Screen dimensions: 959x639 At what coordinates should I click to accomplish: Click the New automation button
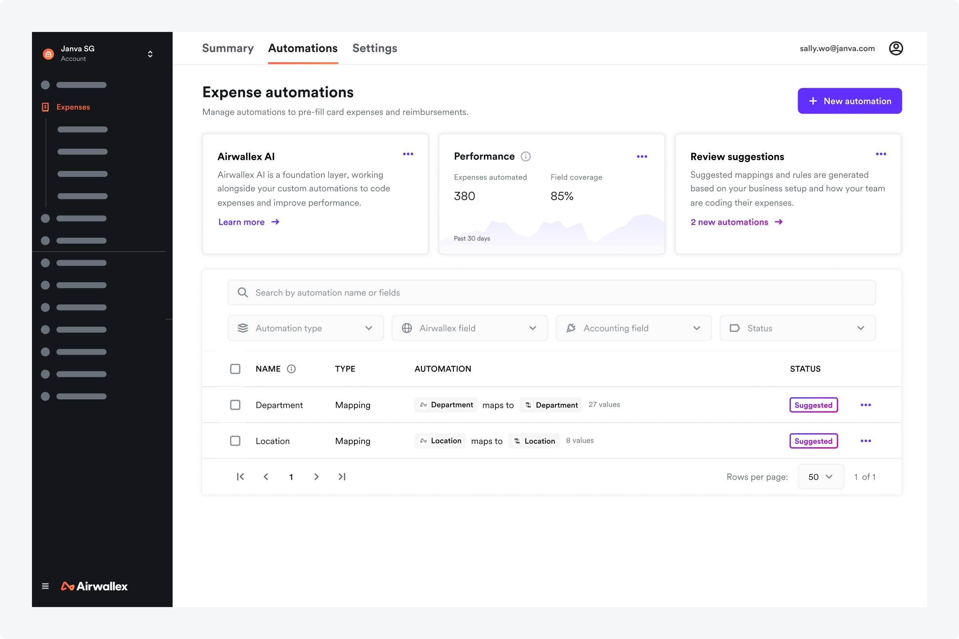click(850, 101)
